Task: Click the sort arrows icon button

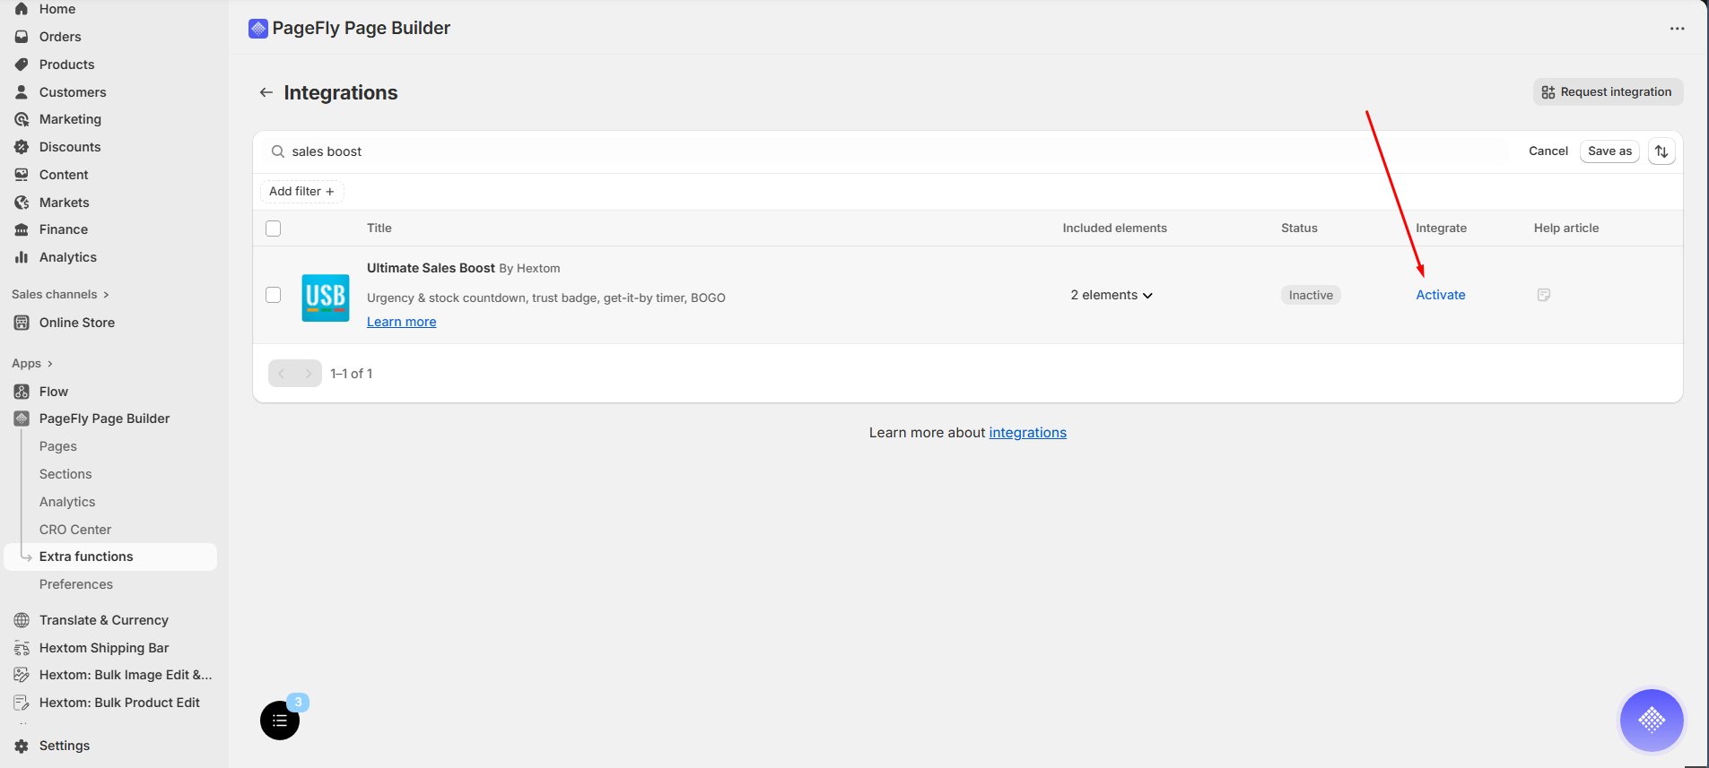Action: (1661, 151)
